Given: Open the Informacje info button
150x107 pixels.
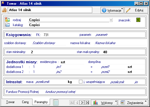Looking at the screenshot, I should (x=112, y=10).
